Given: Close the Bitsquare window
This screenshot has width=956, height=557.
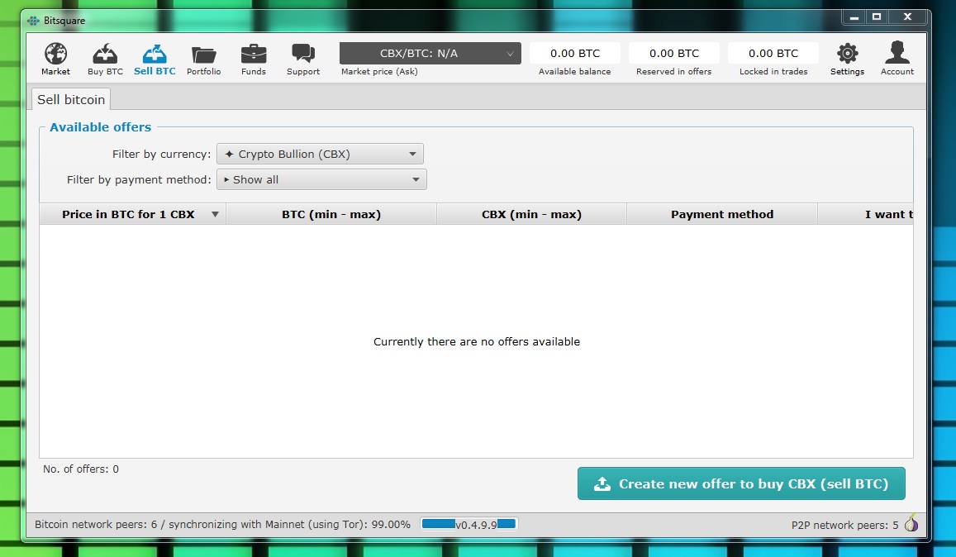Looking at the screenshot, I should pos(907,17).
